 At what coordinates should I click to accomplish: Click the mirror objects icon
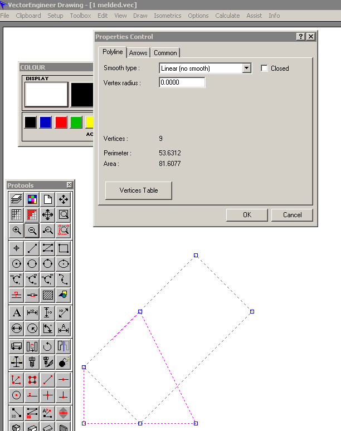(x=64, y=346)
